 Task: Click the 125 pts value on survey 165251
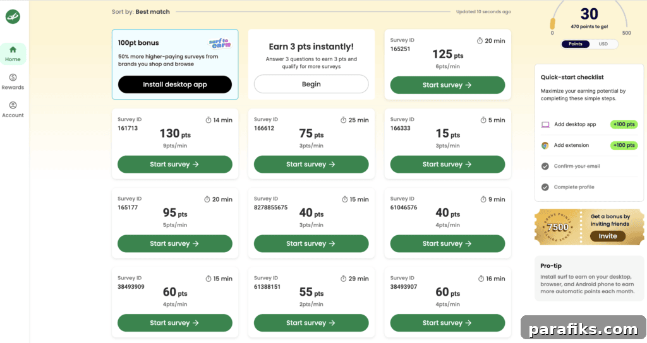tap(448, 54)
